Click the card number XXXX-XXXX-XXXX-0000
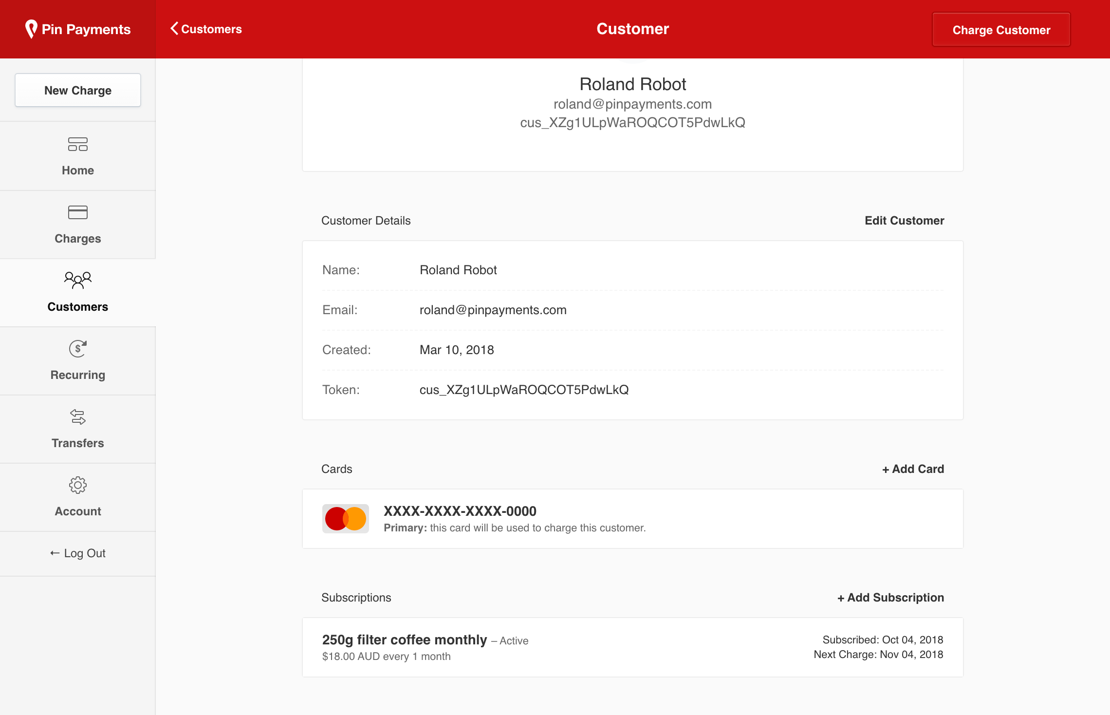 click(x=460, y=511)
